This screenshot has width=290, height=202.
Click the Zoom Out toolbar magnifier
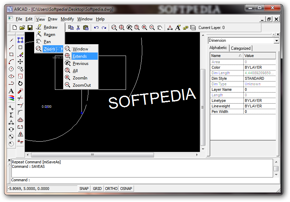[x=152, y=28]
